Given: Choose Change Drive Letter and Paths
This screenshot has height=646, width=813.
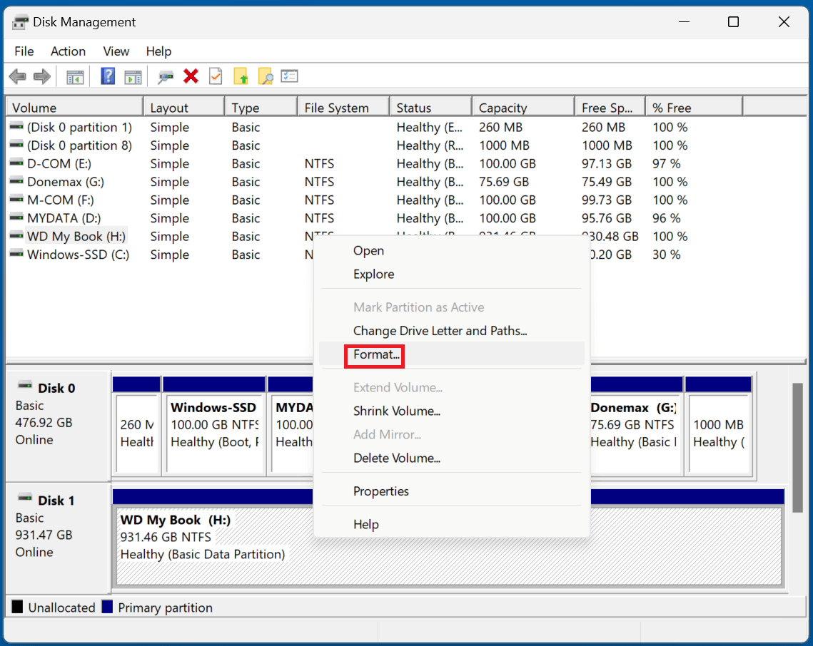Looking at the screenshot, I should point(440,331).
